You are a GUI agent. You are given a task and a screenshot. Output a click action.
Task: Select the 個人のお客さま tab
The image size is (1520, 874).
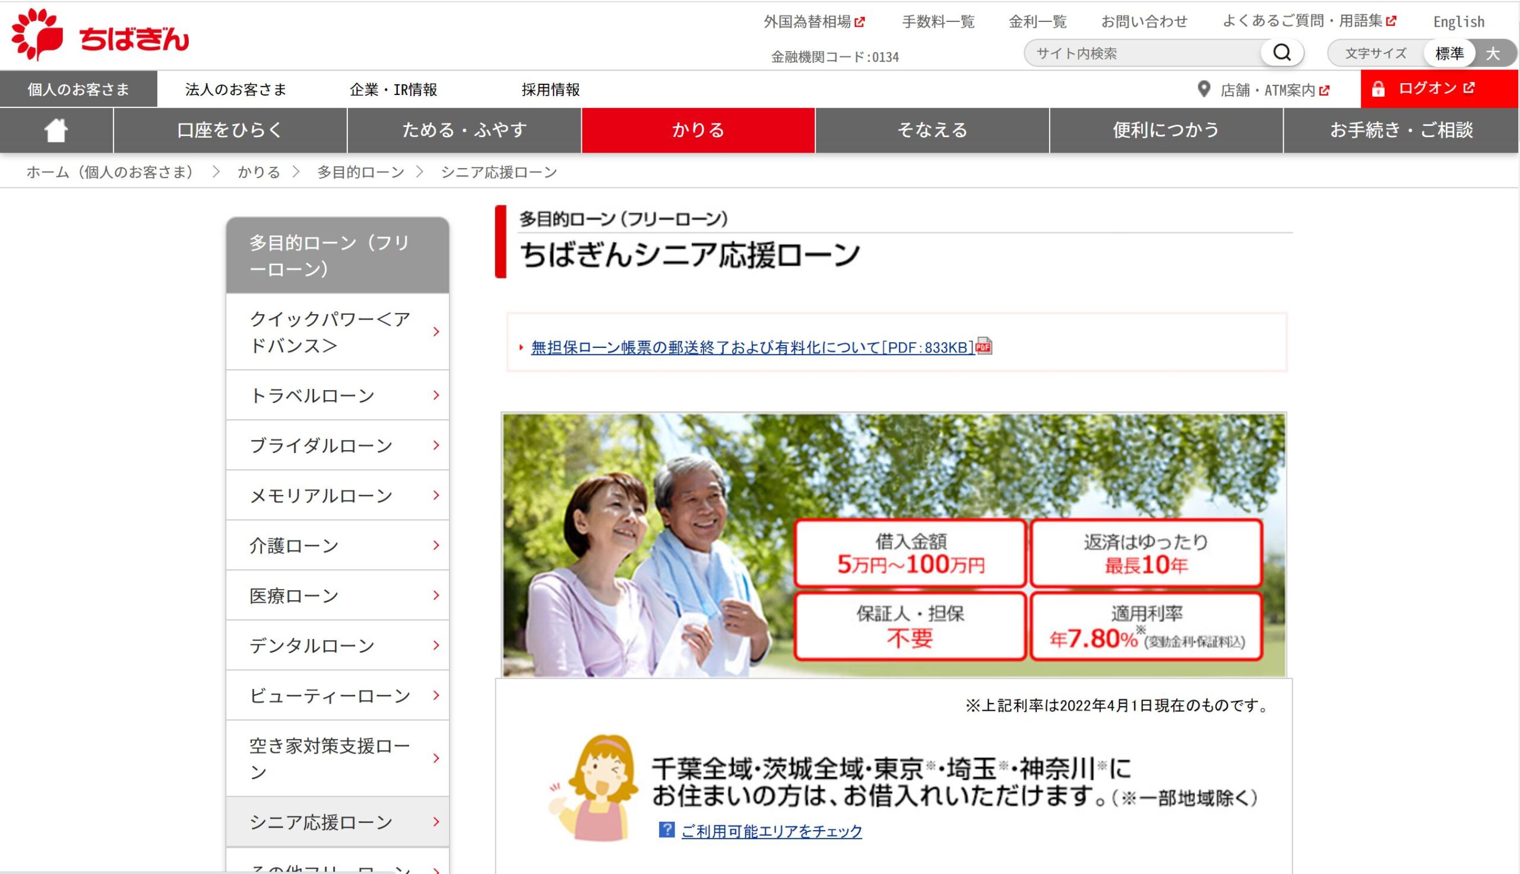(78, 90)
